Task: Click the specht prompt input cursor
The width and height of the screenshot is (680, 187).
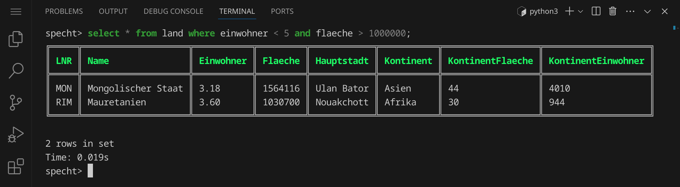Action: [x=90, y=171]
